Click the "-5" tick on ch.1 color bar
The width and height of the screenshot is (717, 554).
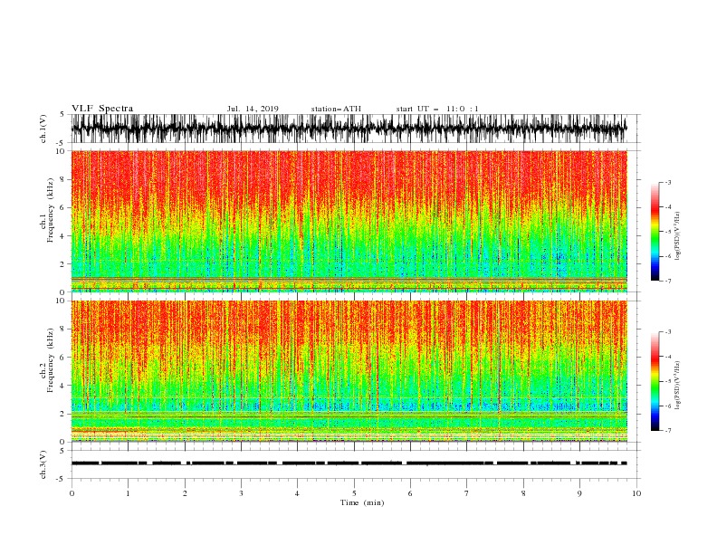(668, 232)
